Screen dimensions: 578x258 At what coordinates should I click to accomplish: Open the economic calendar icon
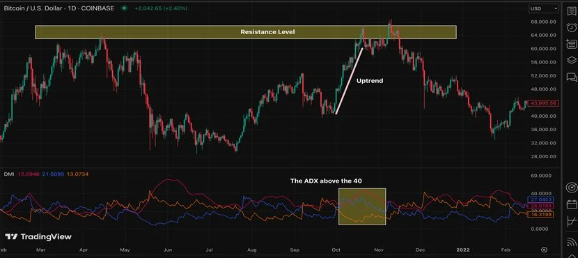click(571, 204)
